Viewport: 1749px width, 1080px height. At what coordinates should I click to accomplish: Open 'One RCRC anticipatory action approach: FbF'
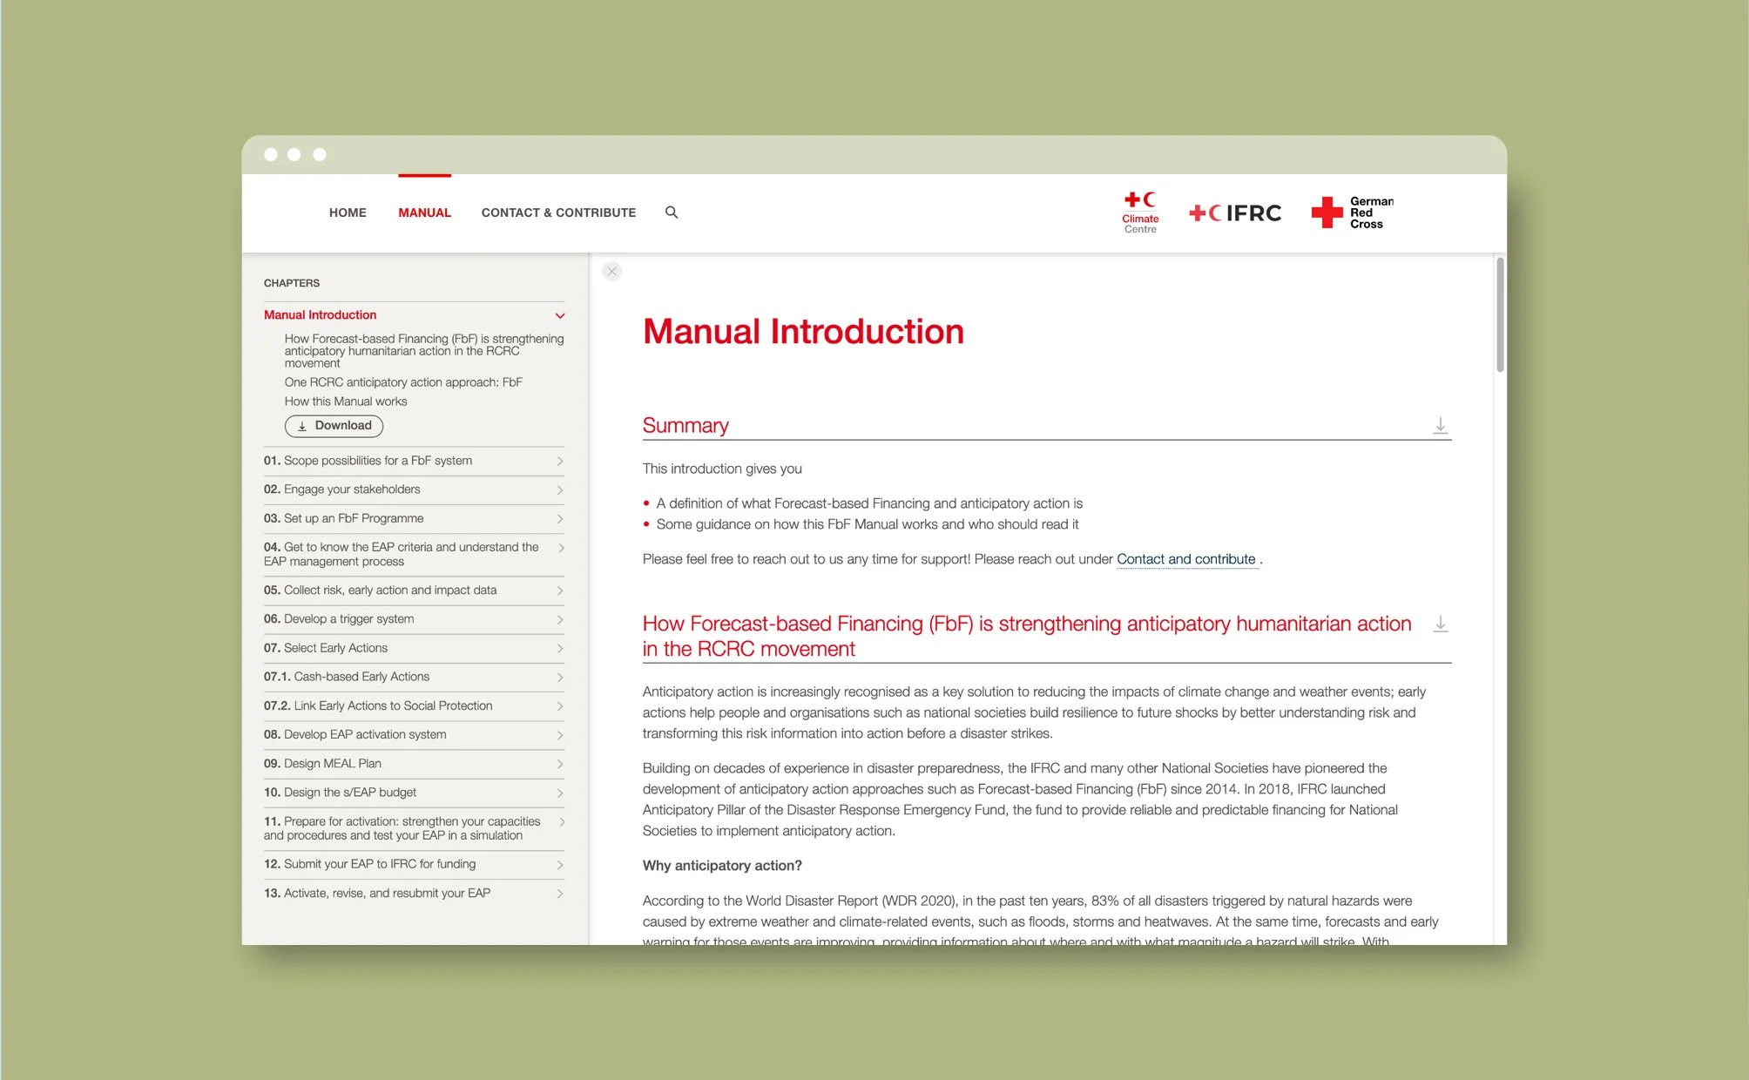pyautogui.click(x=403, y=382)
